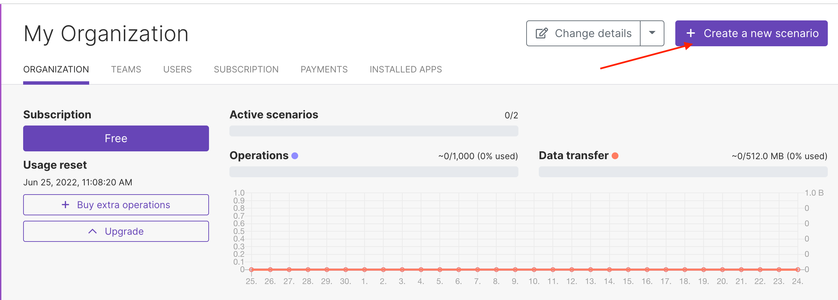Screen dimensions: 838x300
Task: Click the Buy extra operations button
Action: [116, 205]
